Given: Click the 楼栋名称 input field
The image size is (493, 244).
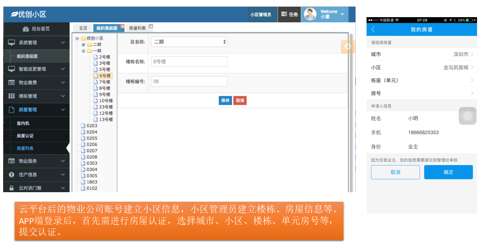Looking at the screenshot, I should pos(189,62).
